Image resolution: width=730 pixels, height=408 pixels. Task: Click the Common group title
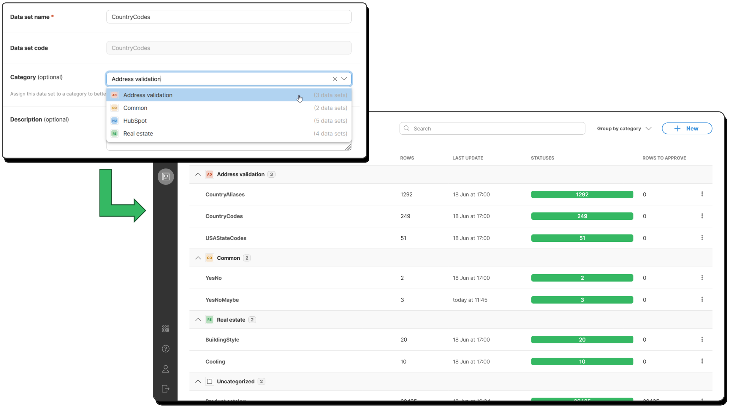pos(228,258)
